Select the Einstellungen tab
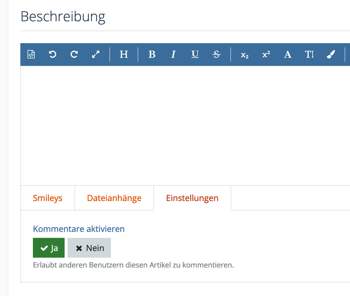The height and width of the screenshot is (296, 350). click(192, 198)
